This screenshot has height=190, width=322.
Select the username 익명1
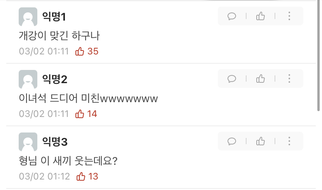click(54, 17)
